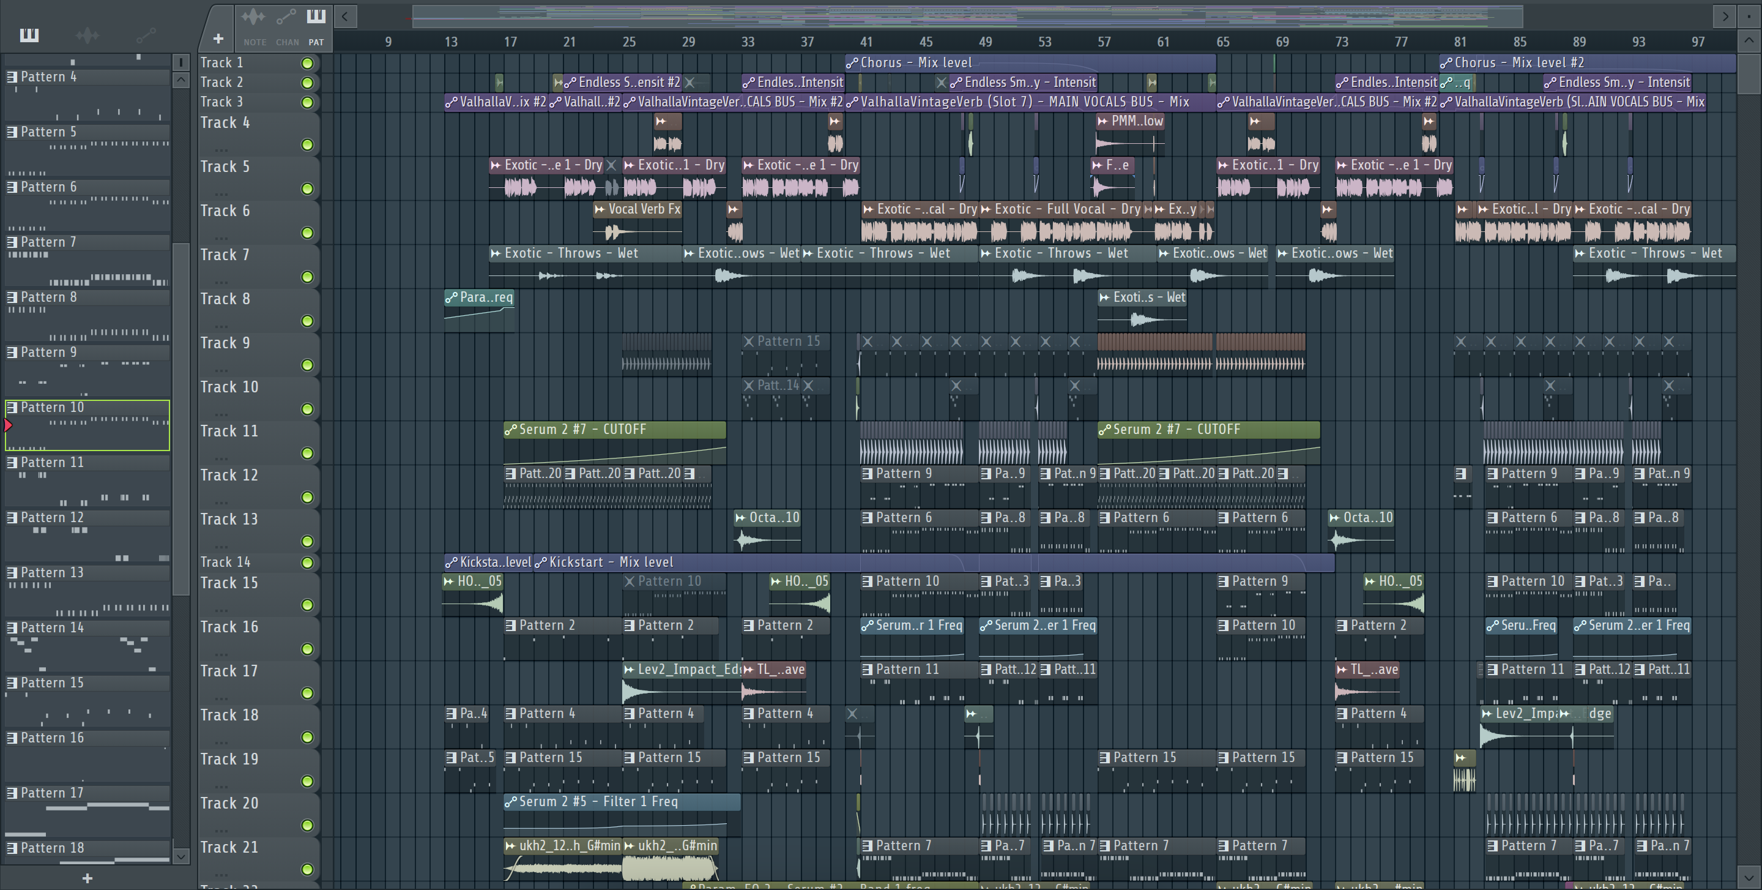The height and width of the screenshot is (890, 1762).
Task: Click the audio icon of ukh2_12..h_G#min clip on Track 21
Action: coord(510,846)
